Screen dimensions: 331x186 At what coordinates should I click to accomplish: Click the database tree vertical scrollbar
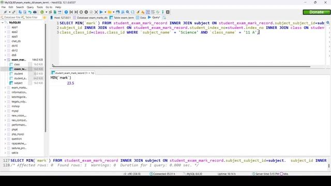(x=46, y=78)
